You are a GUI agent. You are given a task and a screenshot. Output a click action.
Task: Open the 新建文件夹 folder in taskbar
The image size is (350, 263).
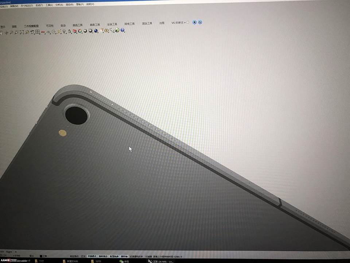tap(70, 261)
